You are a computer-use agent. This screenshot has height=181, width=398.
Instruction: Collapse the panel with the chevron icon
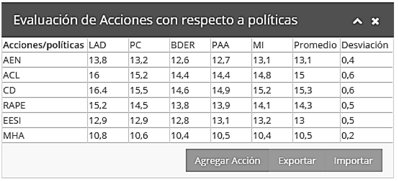(357, 22)
